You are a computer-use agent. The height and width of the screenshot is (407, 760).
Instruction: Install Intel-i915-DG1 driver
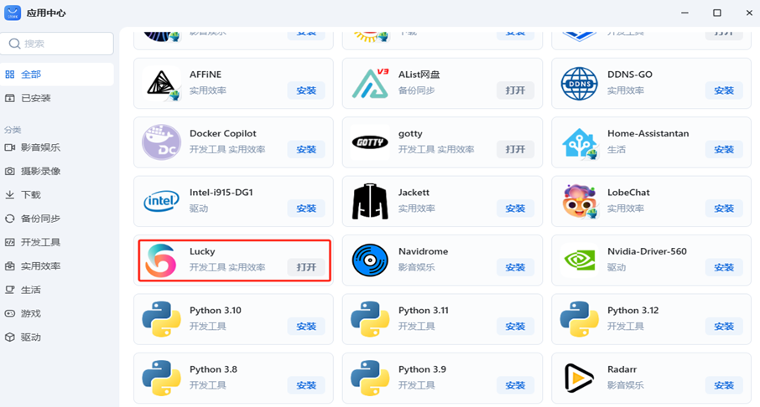[x=306, y=209]
